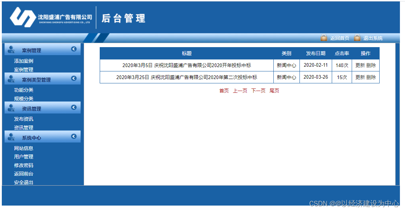
Task: Click the lock icon beside 返回首页
Action: coord(324,37)
